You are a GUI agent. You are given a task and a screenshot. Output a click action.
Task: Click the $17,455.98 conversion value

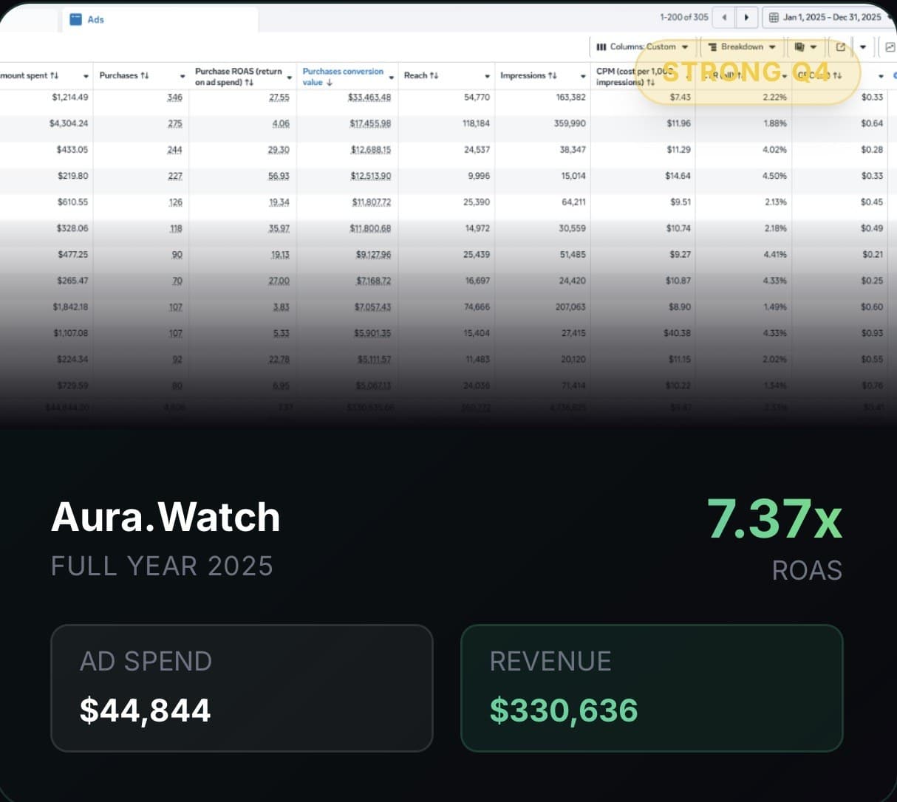pyautogui.click(x=370, y=123)
